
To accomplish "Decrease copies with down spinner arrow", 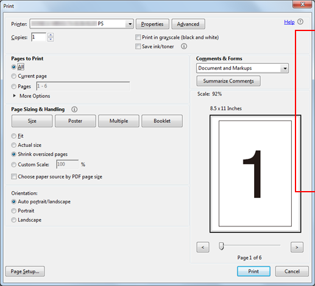I will pyautogui.click(x=51, y=40).
